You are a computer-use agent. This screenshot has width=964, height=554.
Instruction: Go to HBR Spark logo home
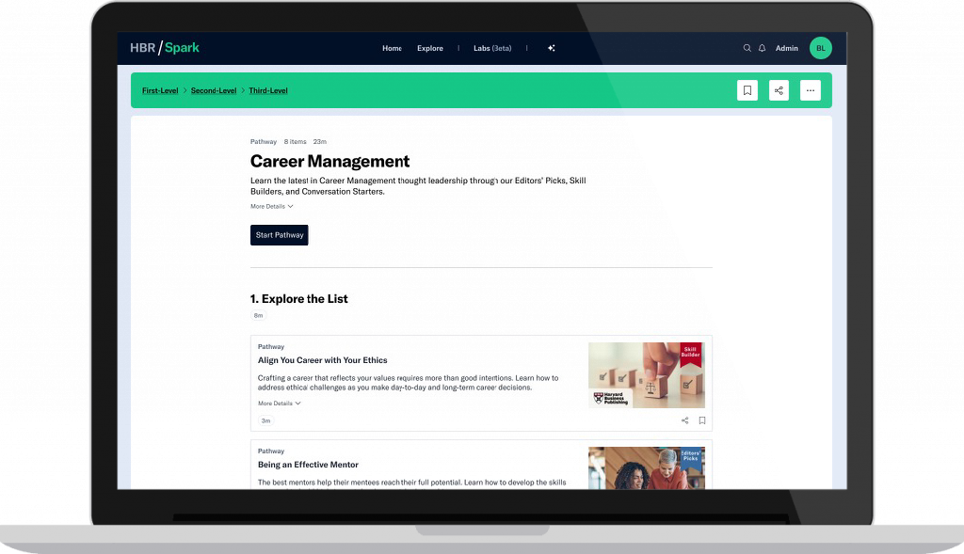point(165,48)
